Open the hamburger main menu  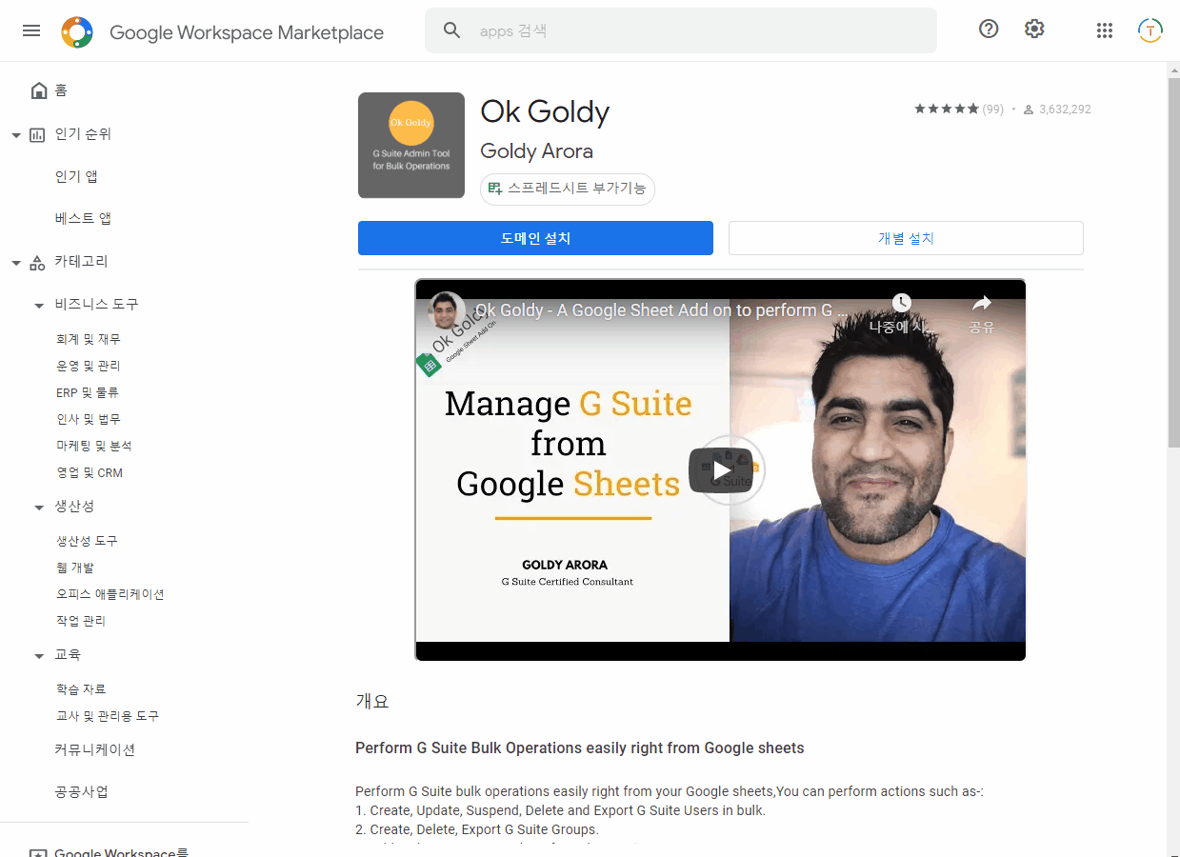tap(31, 30)
